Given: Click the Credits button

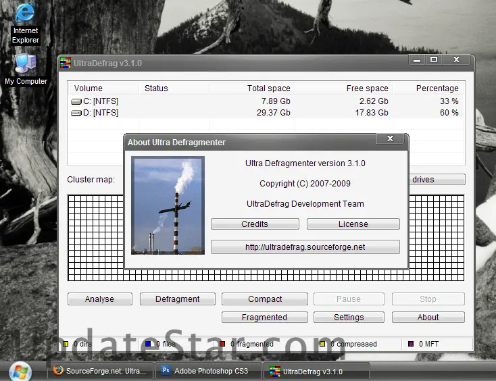Looking at the screenshot, I should tap(255, 224).
